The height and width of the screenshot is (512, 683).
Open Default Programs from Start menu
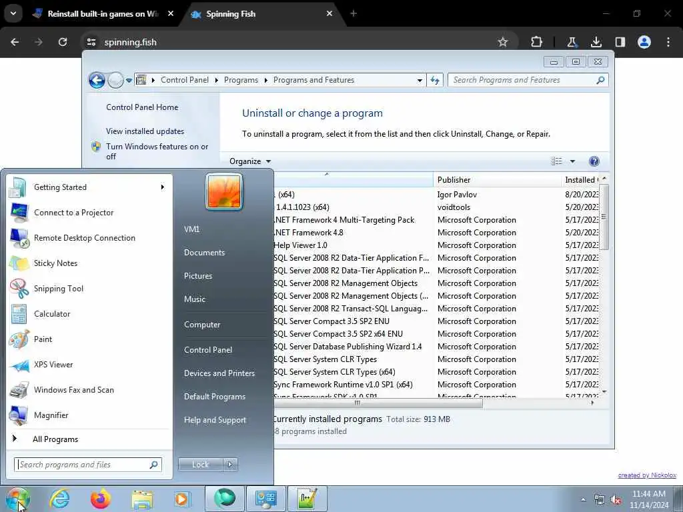point(214,397)
